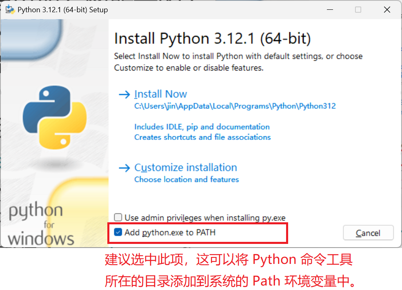
Task: Close the Python Setup window
Action: click(387, 10)
